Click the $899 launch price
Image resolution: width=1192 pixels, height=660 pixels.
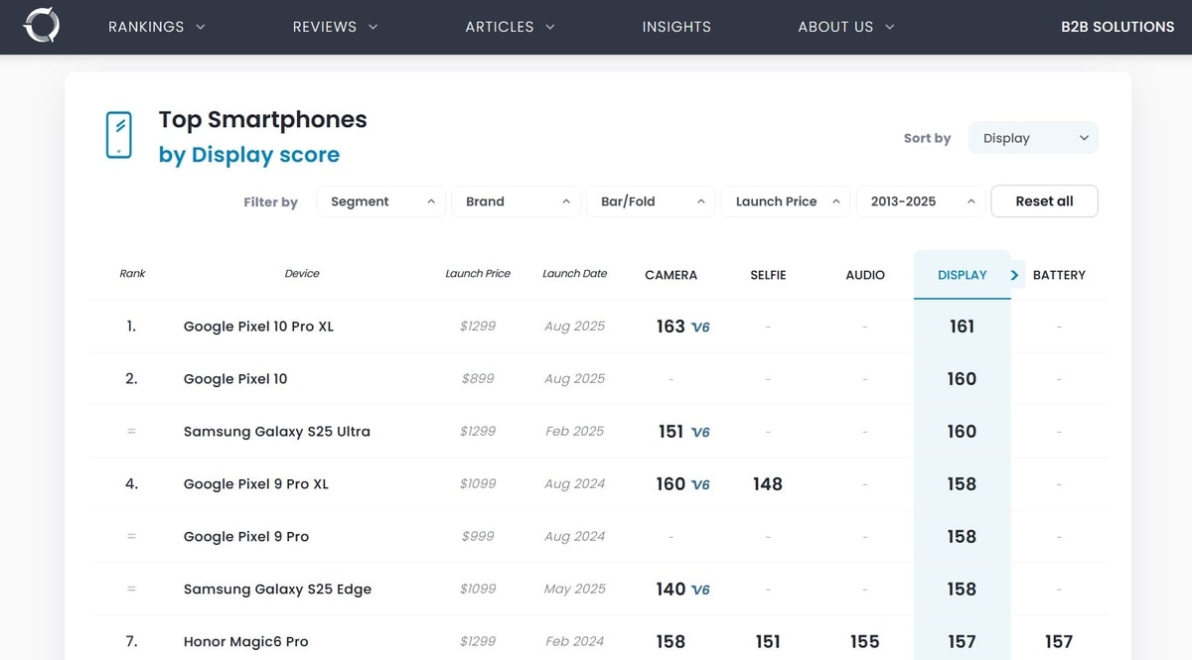pos(478,379)
